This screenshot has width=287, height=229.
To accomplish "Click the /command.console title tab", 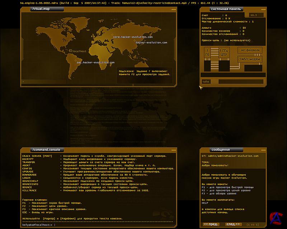I will click(46, 149).
